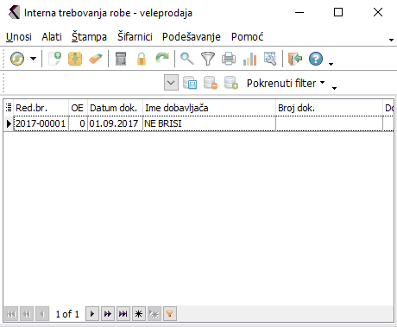Click the green refresh icon
Image resolution: width=397 pixels, height=327 pixels.
[x=17, y=59]
